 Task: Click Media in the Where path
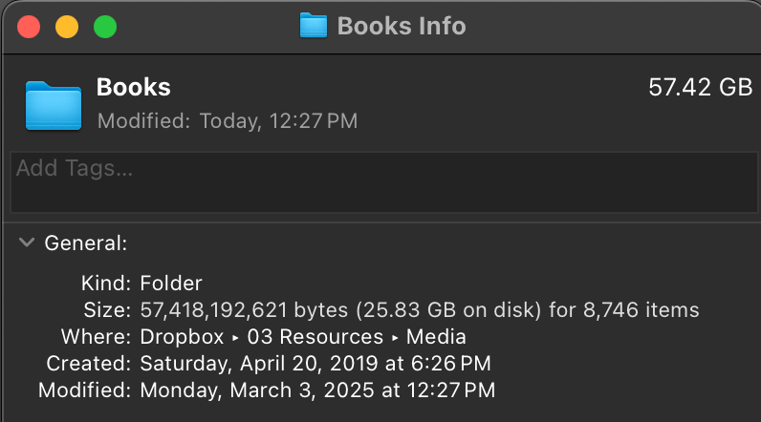point(436,336)
